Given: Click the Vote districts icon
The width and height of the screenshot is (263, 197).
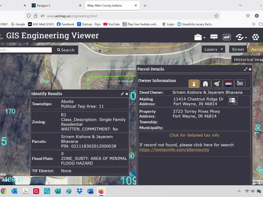Looking at the screenshot, I should coord(228,83).
